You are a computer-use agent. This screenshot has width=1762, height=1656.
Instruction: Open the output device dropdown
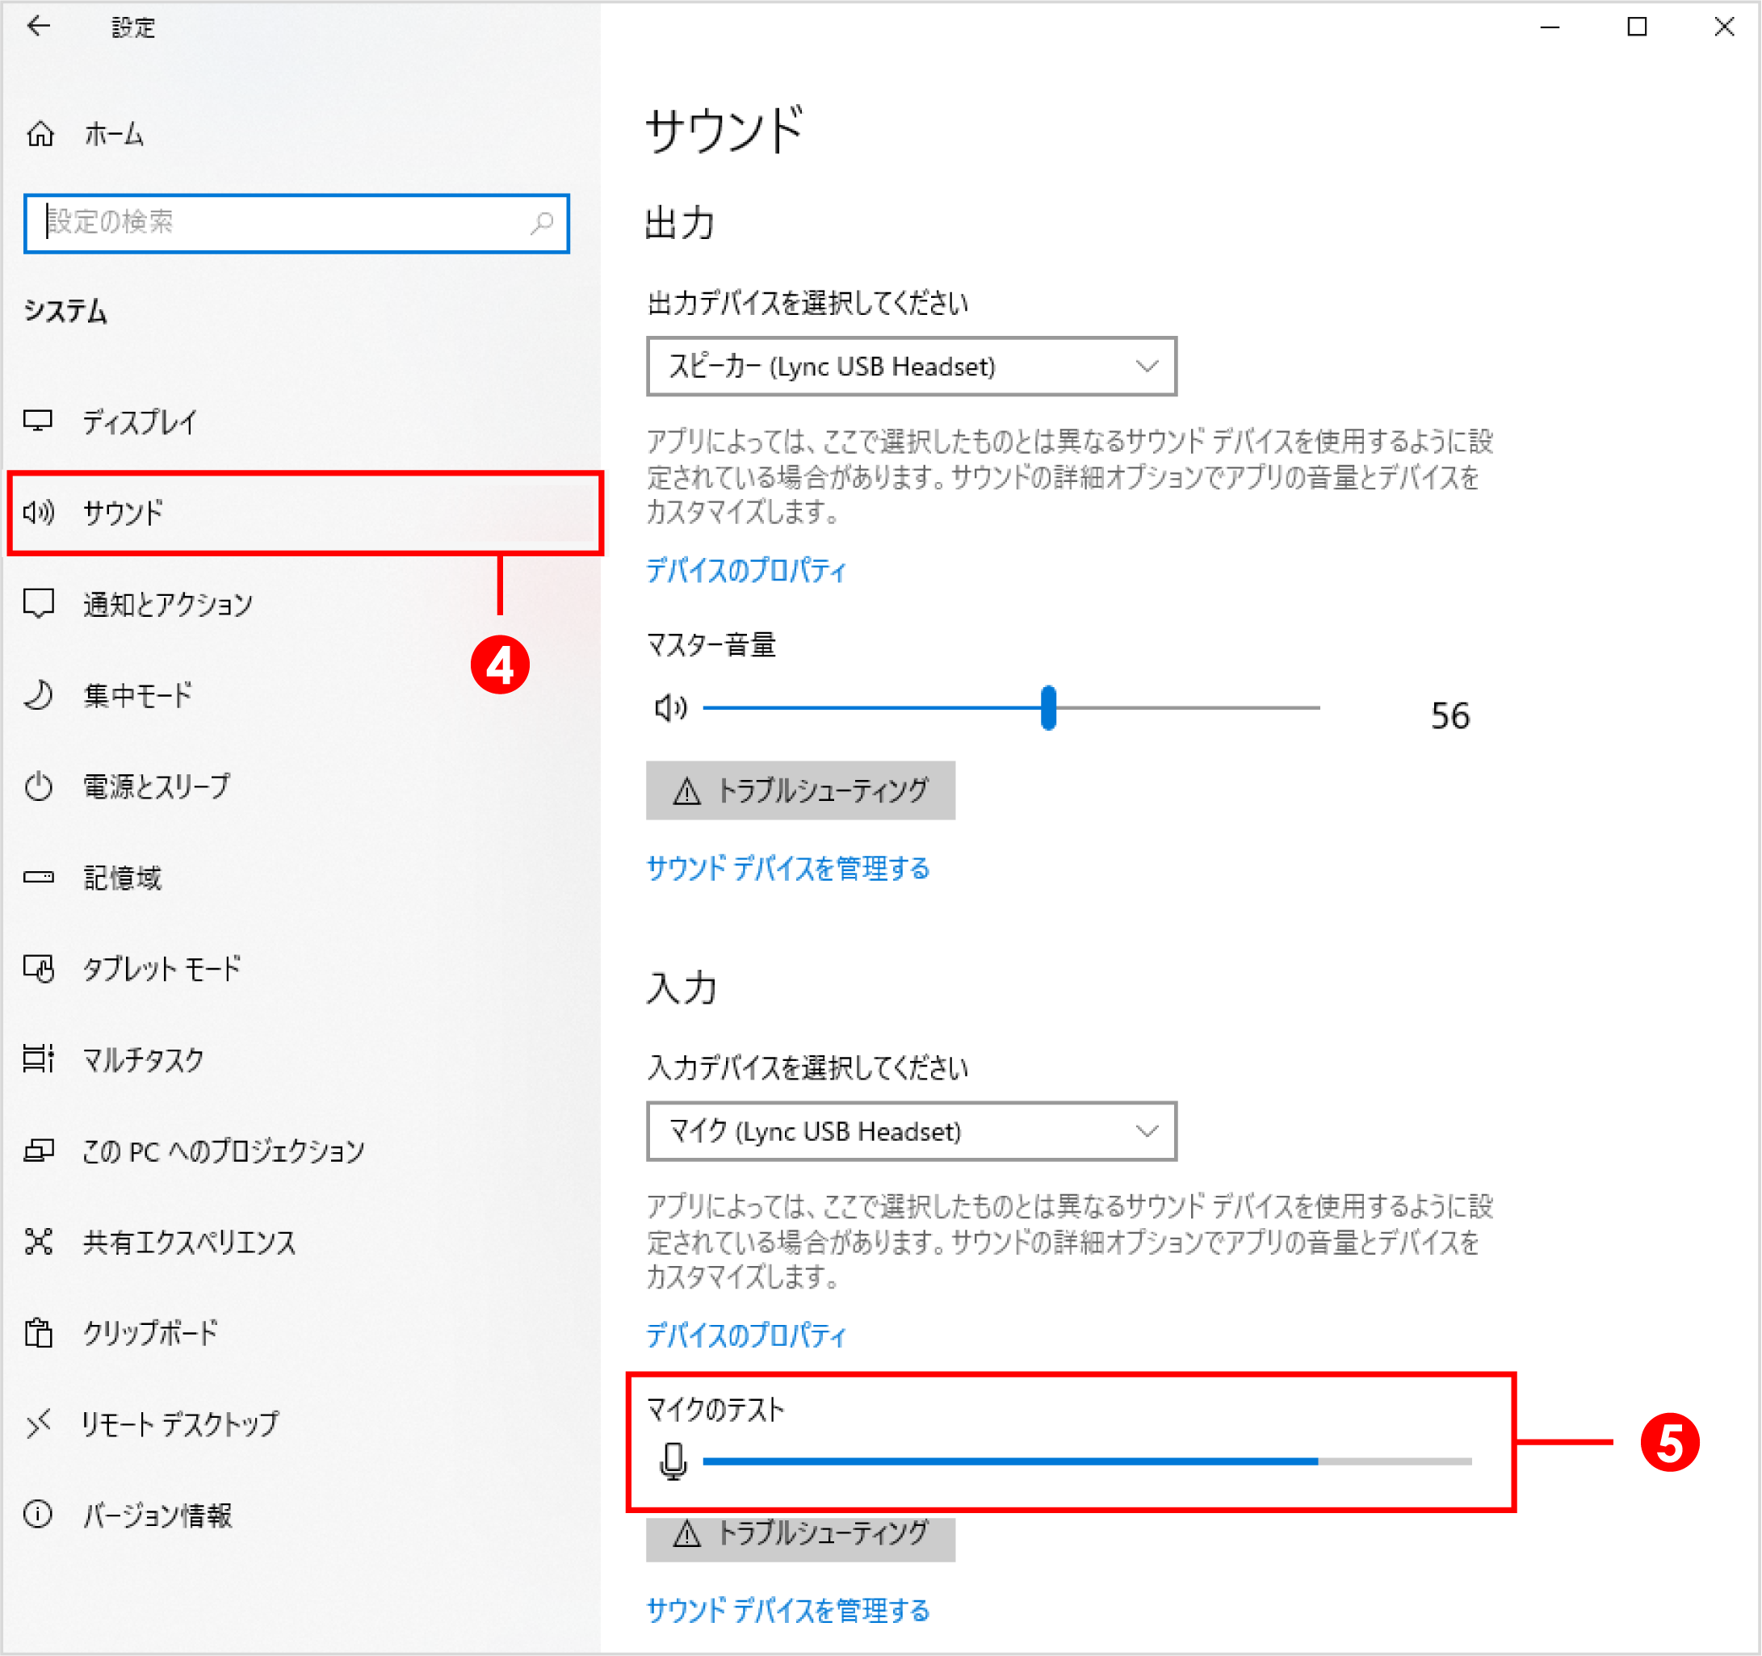911,366
